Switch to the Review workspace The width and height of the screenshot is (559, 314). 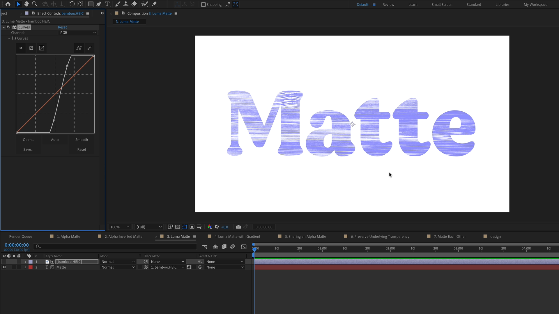click(388, 4)
